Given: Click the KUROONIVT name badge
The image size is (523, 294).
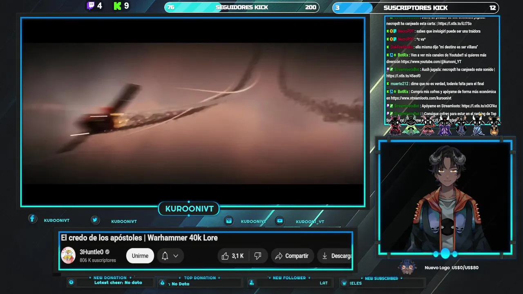Looking at the screenshot, I should tap(189, 209).
